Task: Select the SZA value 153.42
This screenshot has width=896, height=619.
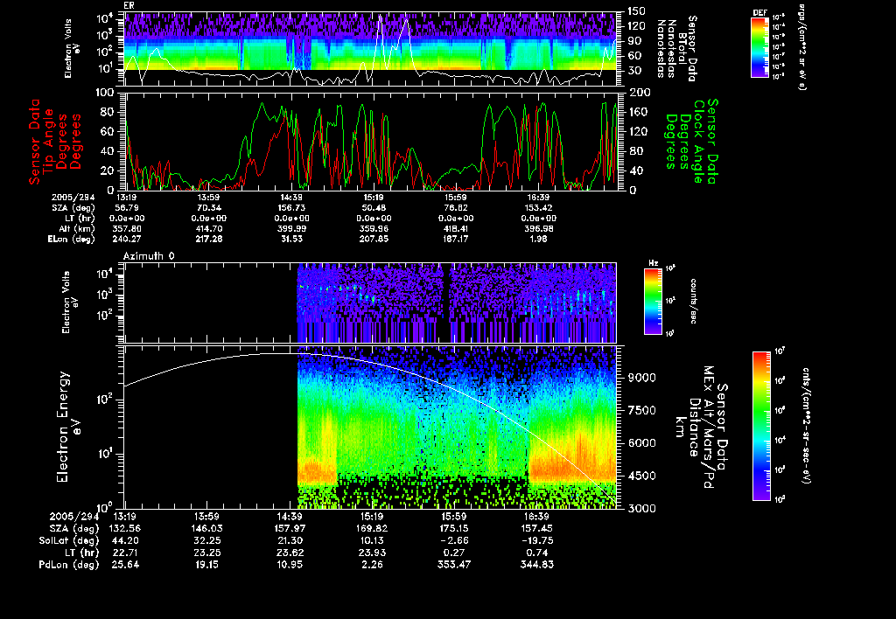Action: pyautogui.click(x=538, y=208)
